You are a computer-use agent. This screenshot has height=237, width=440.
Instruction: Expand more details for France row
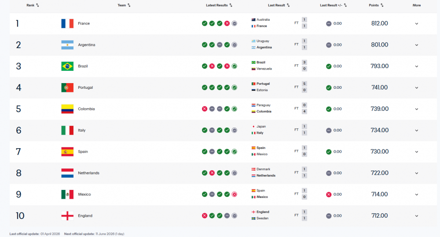pos(417,24)
